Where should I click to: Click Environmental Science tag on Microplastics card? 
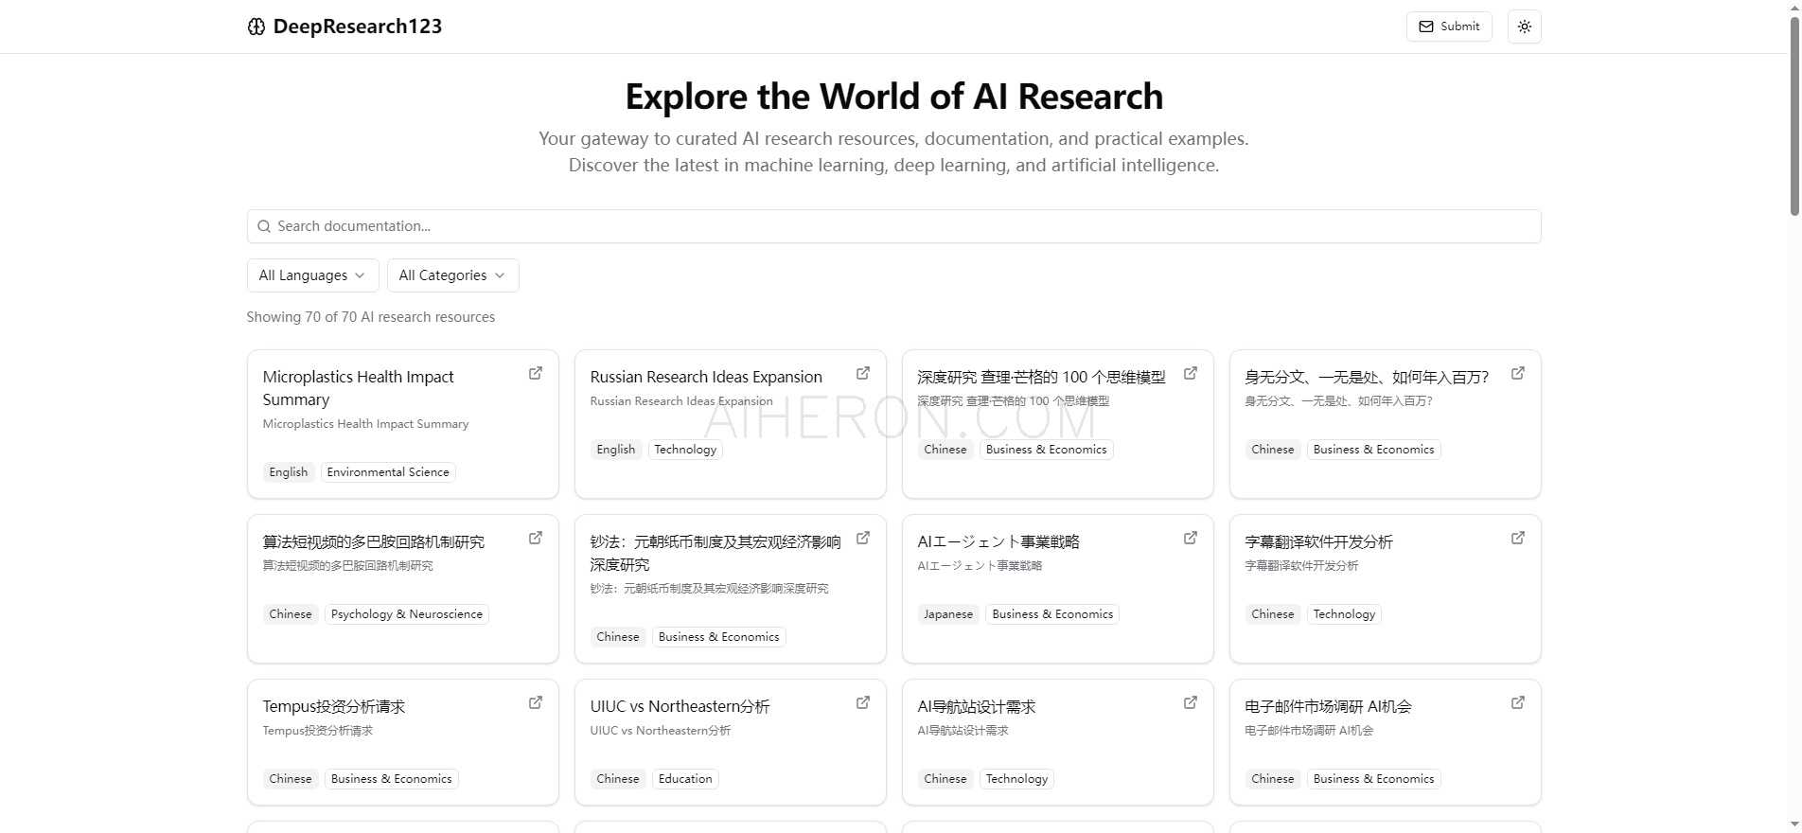tap(388, 472)
